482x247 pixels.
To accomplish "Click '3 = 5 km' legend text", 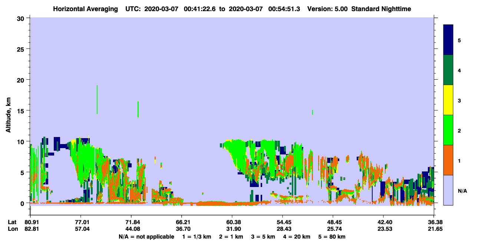I will click(263, 237).
